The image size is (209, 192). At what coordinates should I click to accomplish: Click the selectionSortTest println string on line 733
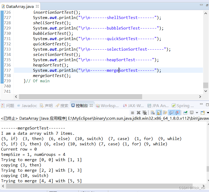pyautogui.click(x=122, y=49)
